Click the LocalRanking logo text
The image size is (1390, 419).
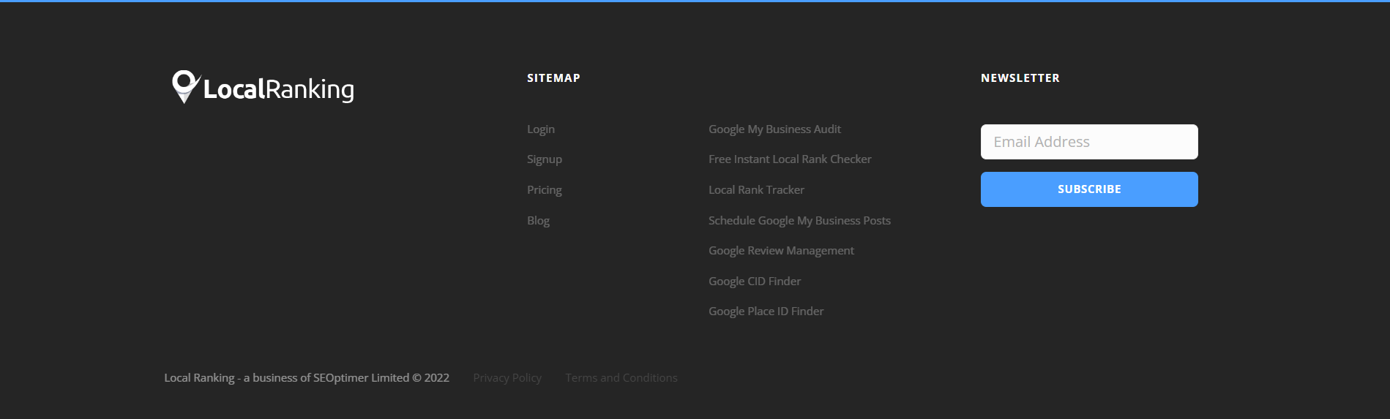coord(278,89)
